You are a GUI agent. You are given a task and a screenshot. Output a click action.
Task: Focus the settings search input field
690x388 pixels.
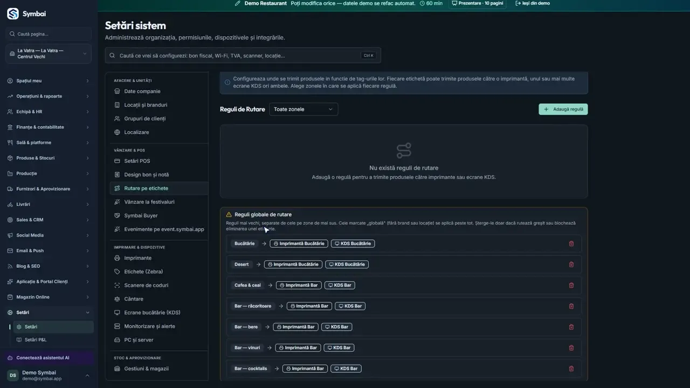coord(243,56)
